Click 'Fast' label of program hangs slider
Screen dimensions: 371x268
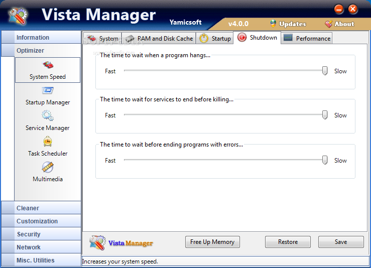click(110, 71)
